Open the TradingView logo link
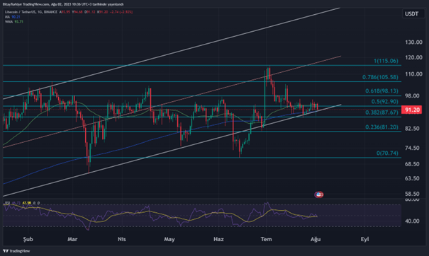 pos(16,251)
